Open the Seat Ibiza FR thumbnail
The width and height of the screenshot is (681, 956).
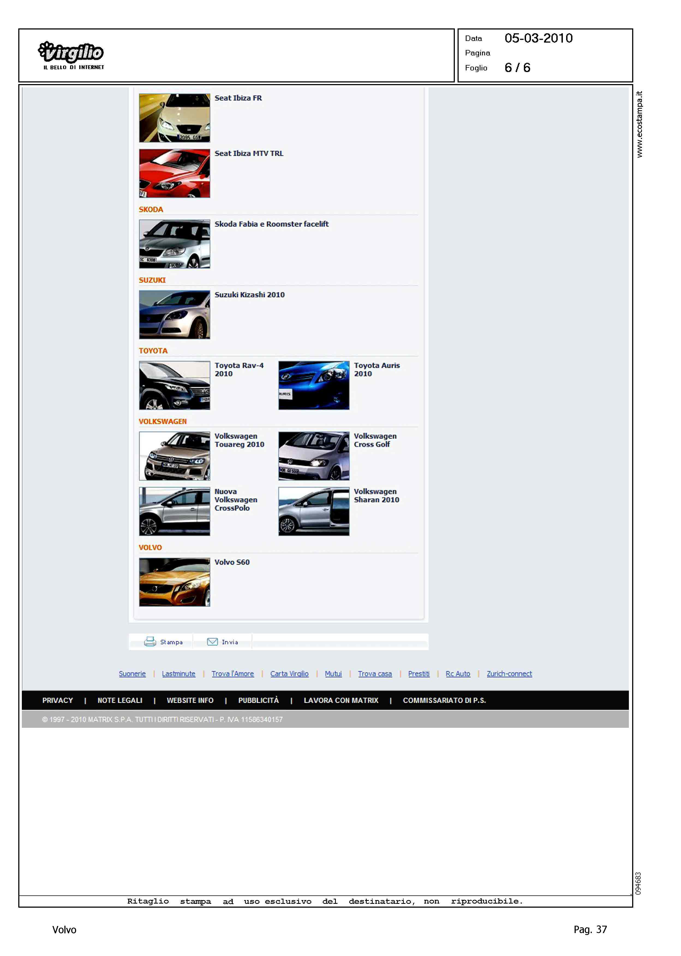pos(174,118)
